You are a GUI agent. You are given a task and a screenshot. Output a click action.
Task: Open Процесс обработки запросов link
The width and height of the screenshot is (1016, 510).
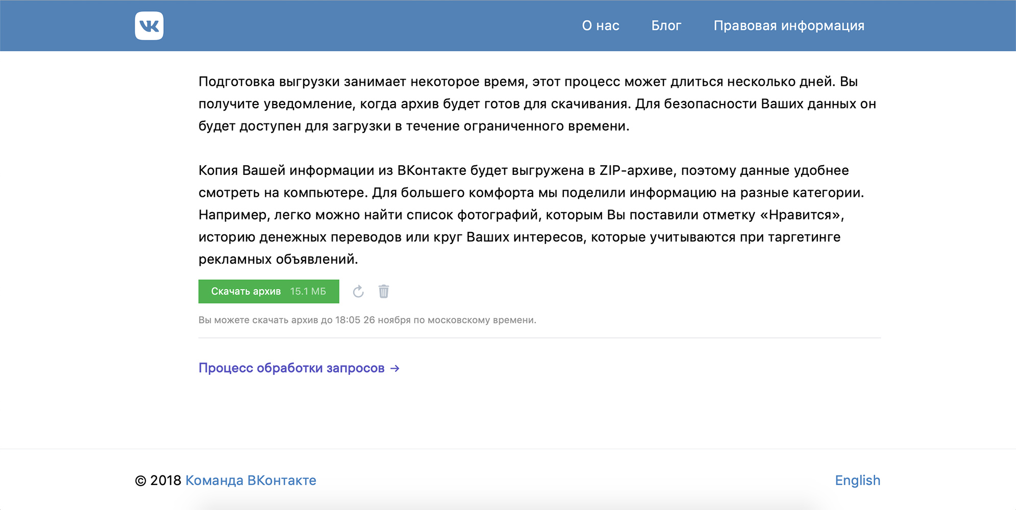(x=299, y=368)
